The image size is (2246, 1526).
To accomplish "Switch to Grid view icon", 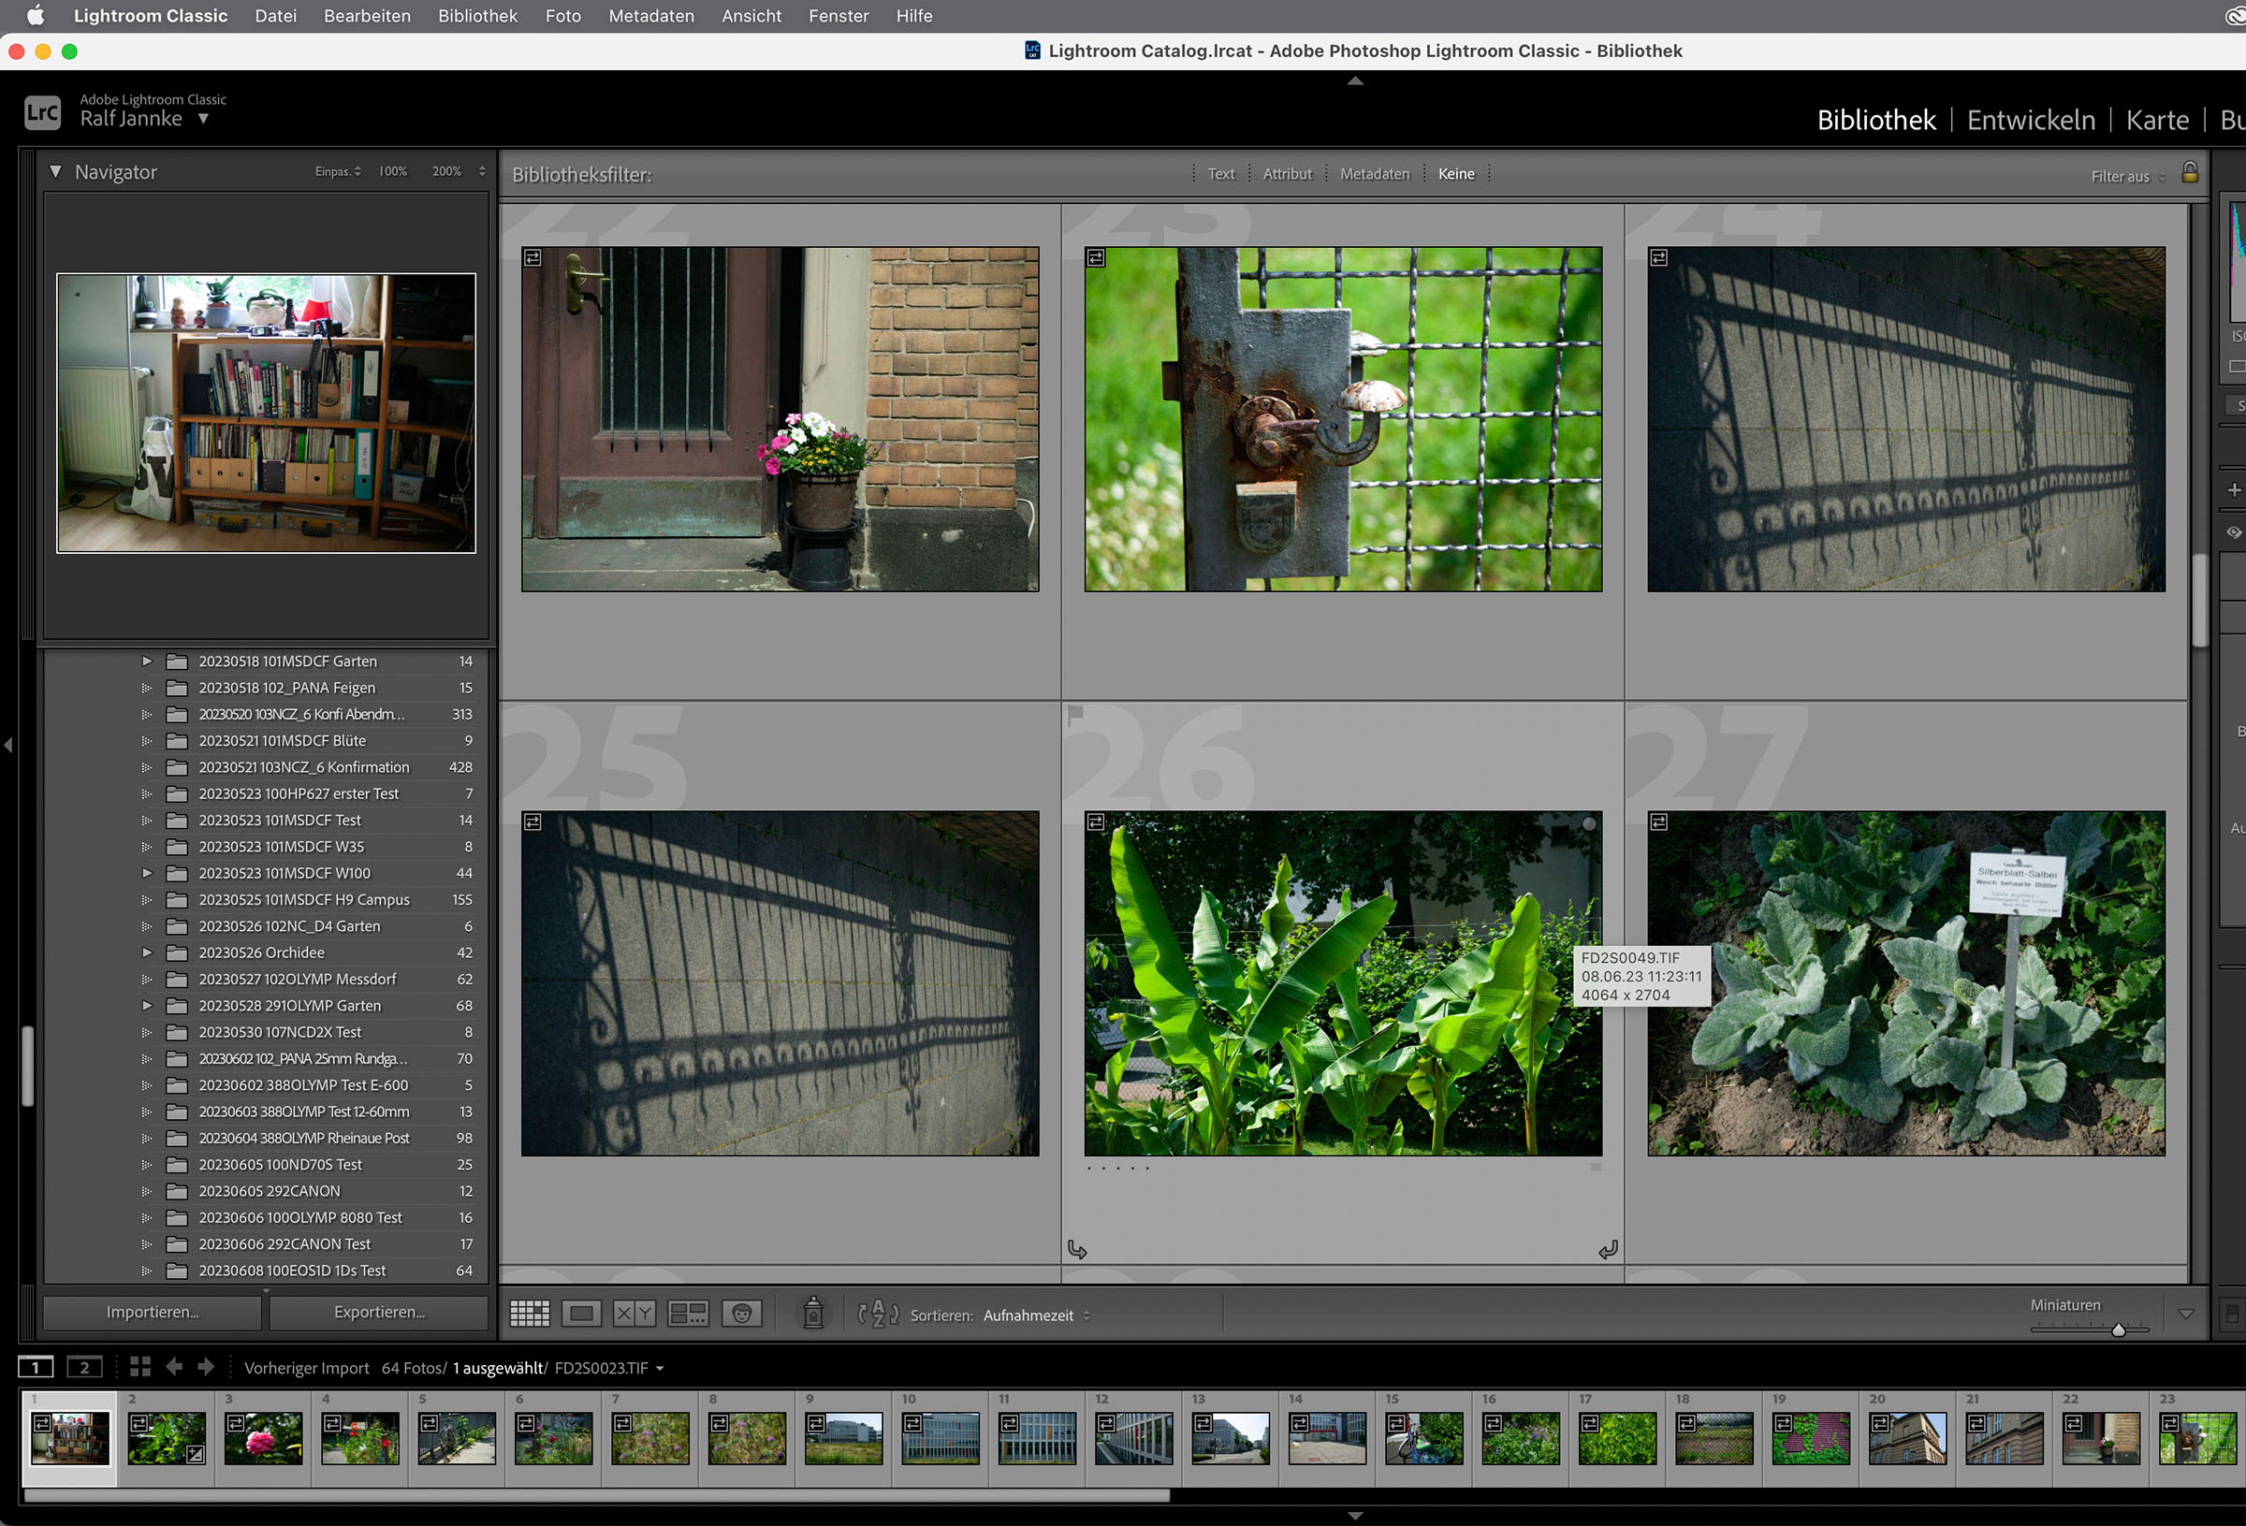I will pos(529,1314).
